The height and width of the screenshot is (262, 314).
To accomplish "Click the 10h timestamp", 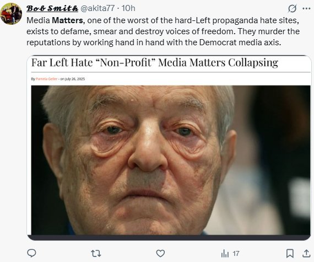I will tap(128, 8).
